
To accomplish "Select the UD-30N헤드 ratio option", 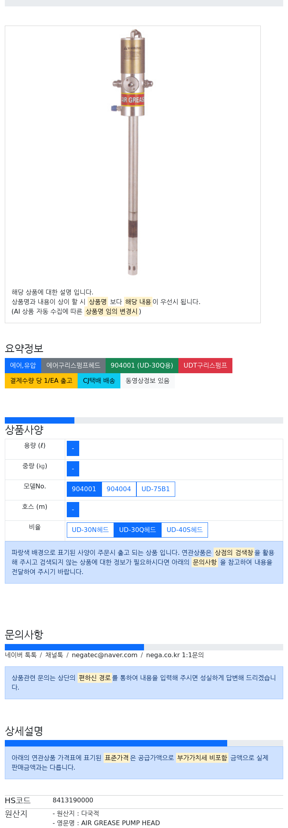I will [x=90, y=530].
